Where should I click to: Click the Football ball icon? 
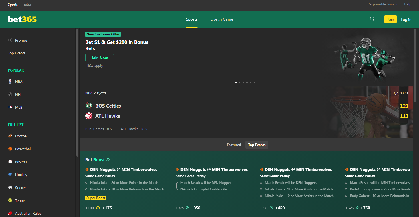10,136
